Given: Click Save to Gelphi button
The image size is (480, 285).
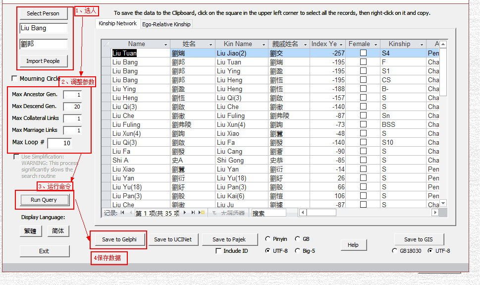Looking at the screenshot, I should tap(119, 239).
